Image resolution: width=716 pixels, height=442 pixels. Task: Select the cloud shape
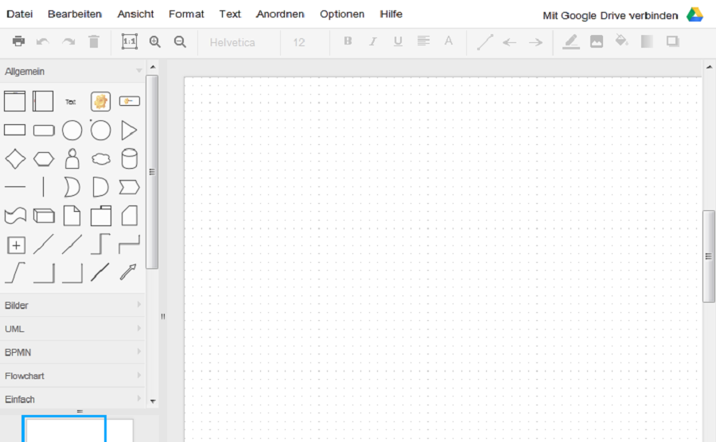[x=101, y=159]
